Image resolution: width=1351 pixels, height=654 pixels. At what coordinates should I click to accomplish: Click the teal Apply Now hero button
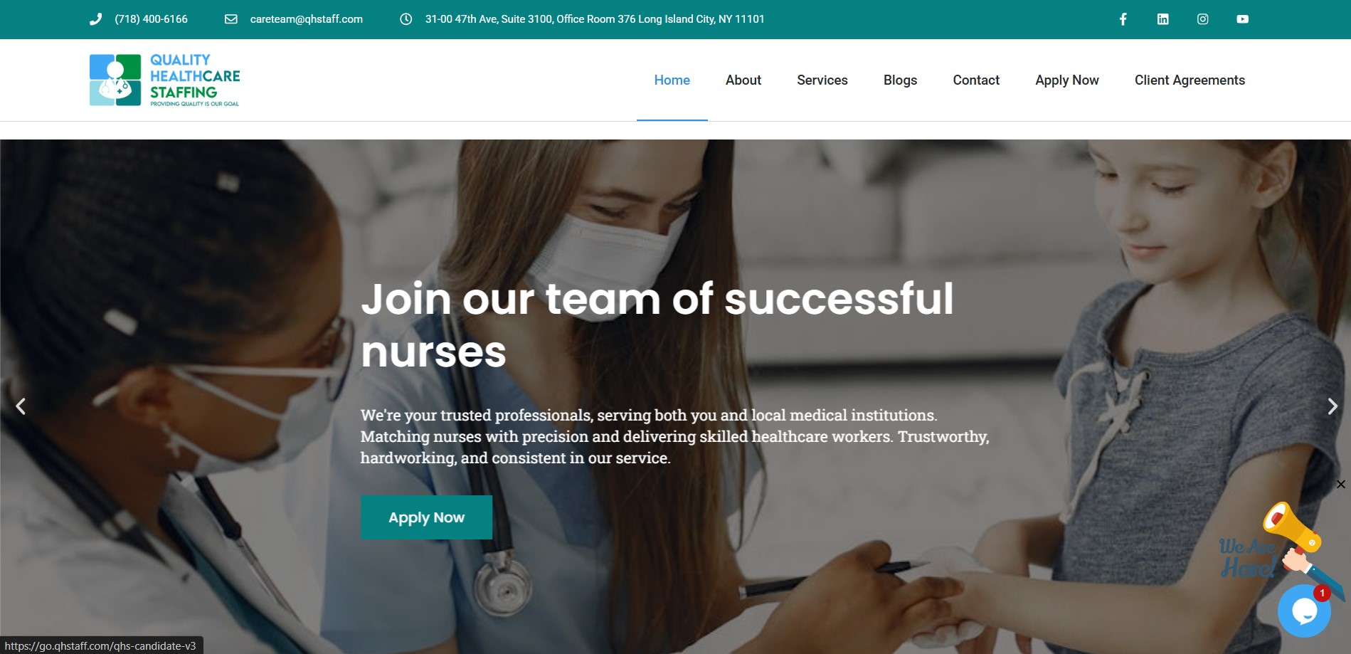[x=426, y=517]
